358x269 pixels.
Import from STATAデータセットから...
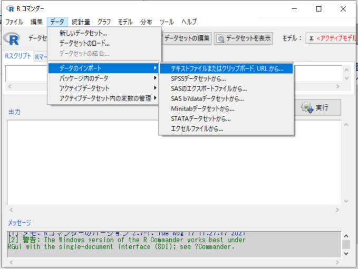pos(226,119)
